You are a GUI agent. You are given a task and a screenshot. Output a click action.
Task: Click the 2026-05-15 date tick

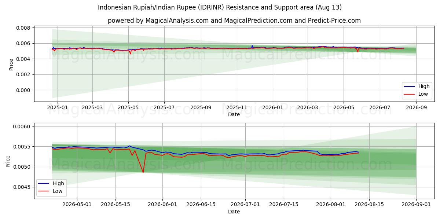click(116, 205)
